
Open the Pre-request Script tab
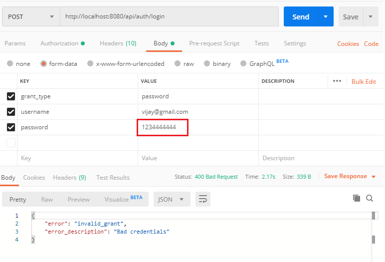click(214, 43)
